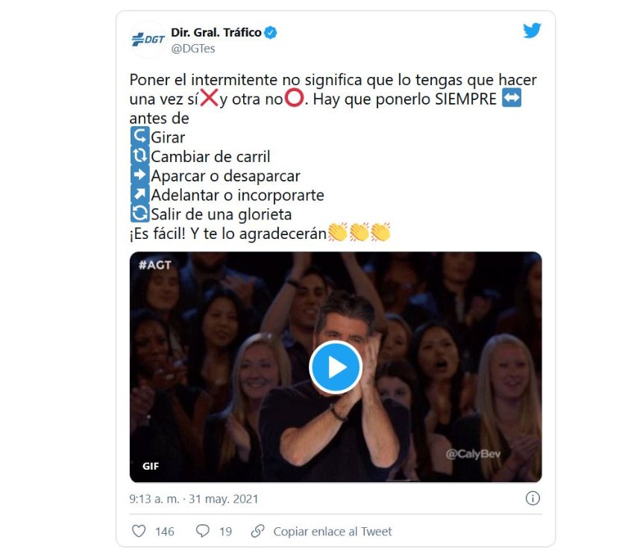Click the clapping hands emojis

click(x=359, y=232)
